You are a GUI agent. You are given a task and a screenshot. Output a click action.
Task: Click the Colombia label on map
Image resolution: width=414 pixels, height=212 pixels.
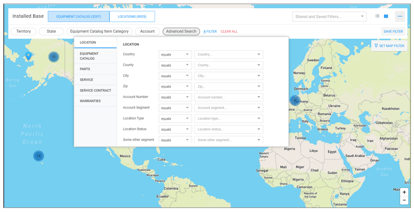[x=171, y=188]
